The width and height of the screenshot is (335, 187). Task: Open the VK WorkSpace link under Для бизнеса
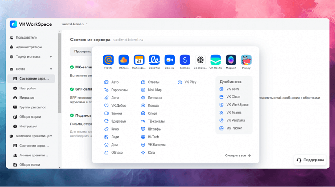tap(237, 105)
